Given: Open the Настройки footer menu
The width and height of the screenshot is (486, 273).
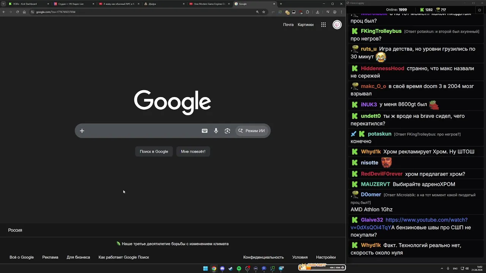Looking at the screenshot, I should [326, 257].
